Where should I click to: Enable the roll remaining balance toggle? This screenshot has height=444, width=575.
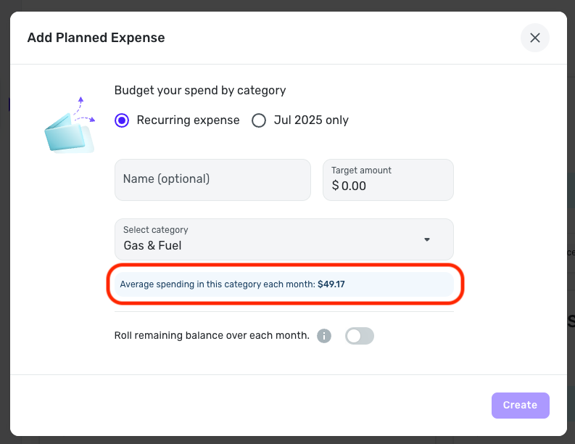[360, 336]
